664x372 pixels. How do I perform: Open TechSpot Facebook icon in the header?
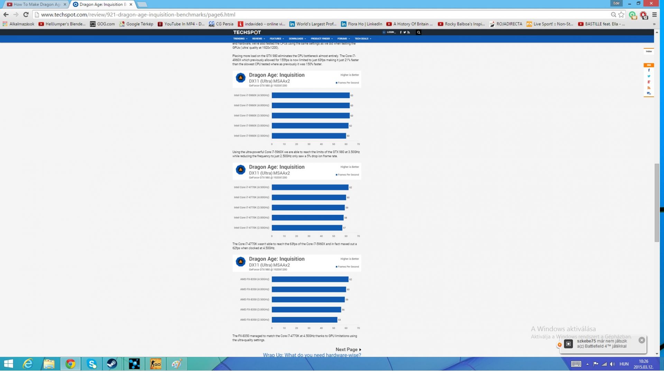click(x=401, y=32)
